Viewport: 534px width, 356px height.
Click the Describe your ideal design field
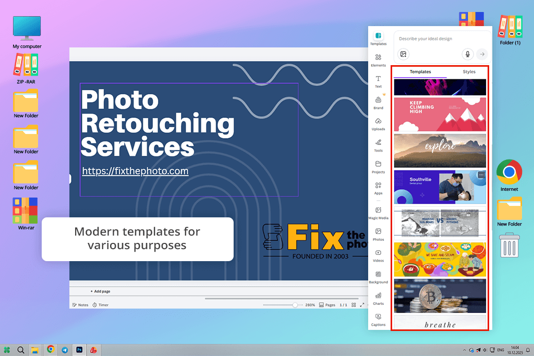pos(442,39)
